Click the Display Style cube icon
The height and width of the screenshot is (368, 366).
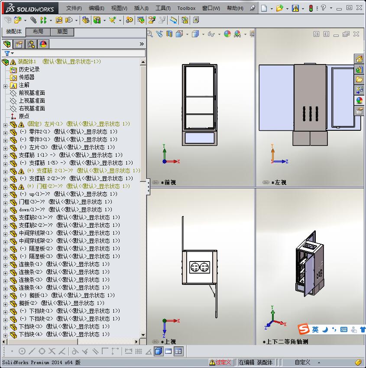pyautogui.click(x=195, y=34)
